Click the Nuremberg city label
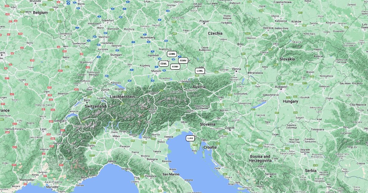This screenshot has width=368, height=193. click(x=148, y=37)
